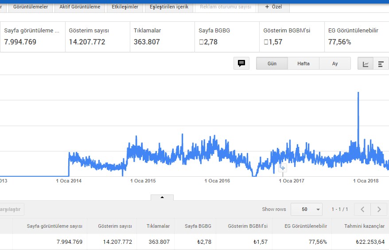Open the annotations comment icon

coord(241,63)
